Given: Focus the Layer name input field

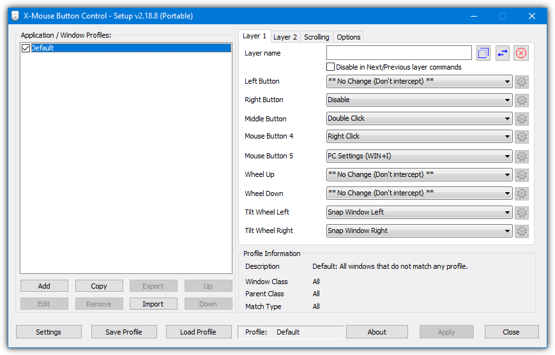Looking at the screenshot, I should 399,53.
